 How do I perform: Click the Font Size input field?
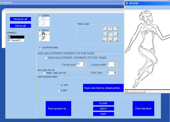(111, 73)
